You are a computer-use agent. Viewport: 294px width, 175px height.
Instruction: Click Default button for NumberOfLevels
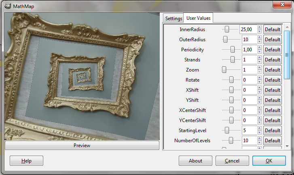(x=273, y=141)
